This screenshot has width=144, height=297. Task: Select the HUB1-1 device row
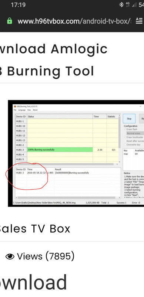pos(67,121)
